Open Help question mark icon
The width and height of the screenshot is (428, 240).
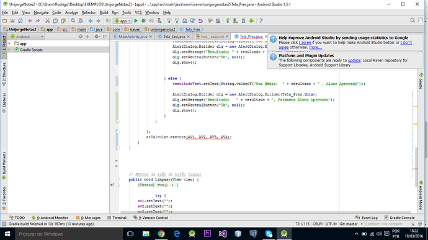(x=261, y=20)
